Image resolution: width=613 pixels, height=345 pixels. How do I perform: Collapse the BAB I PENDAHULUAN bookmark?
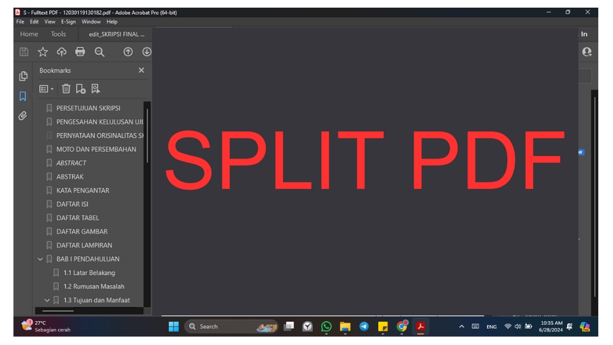[40, 259]
